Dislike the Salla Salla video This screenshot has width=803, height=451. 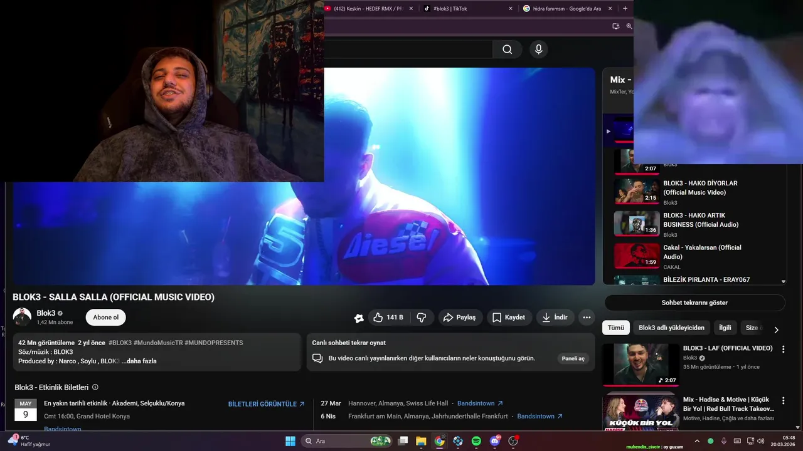coord(422,318)
